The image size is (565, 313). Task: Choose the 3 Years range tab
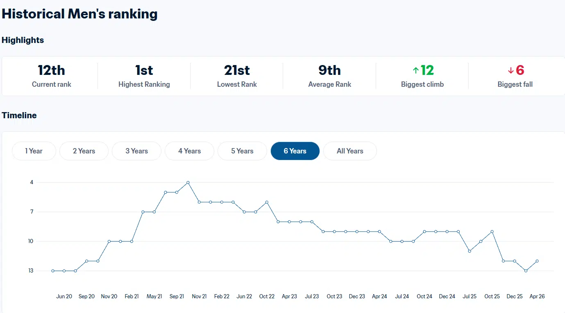pyautogui.click(x=136, y=151)
